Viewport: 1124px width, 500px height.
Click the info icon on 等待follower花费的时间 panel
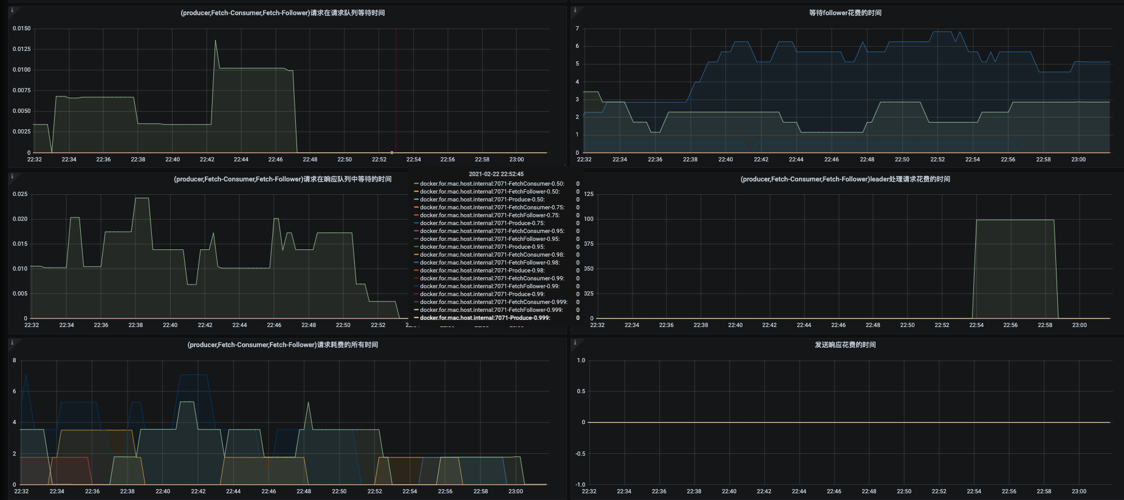[x=575, y=10]
